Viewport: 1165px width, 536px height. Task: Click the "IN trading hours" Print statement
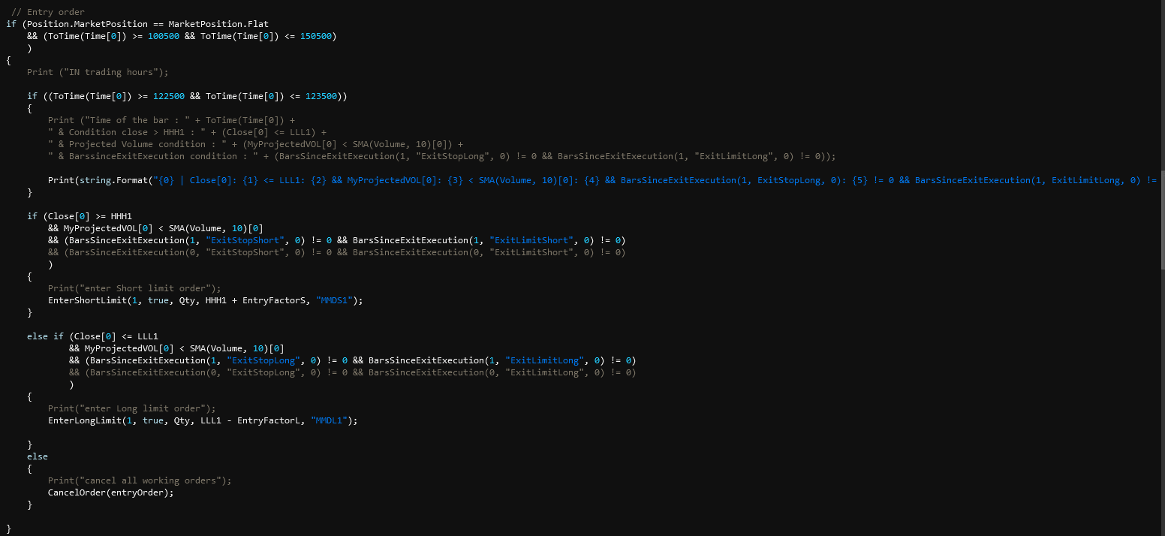point(98,72)
